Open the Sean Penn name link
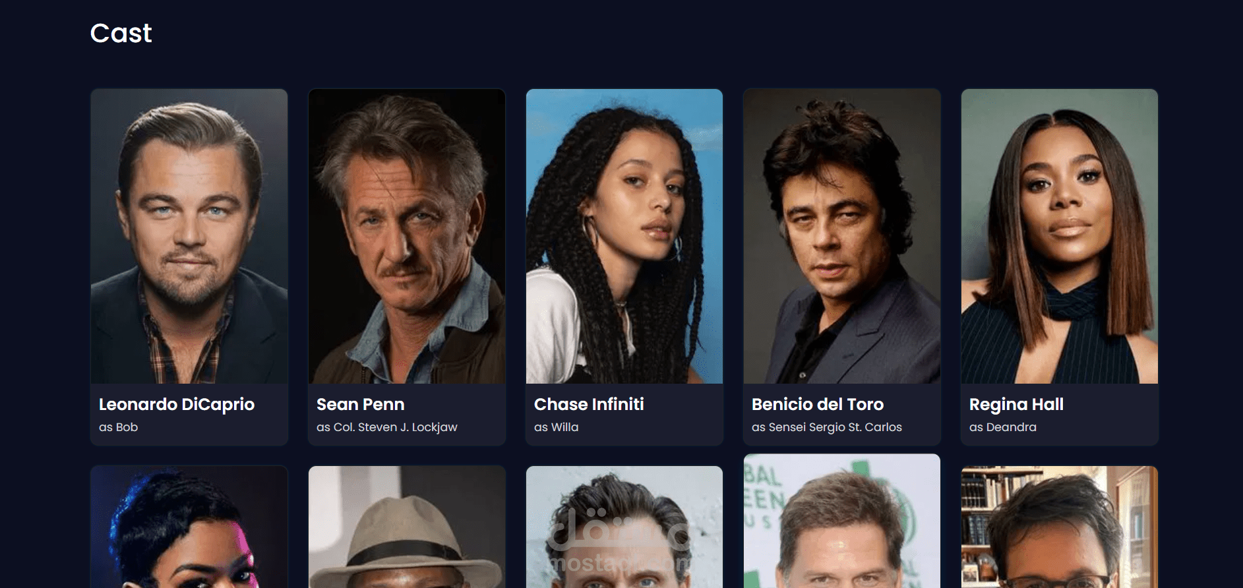Screen dimensions: 1243x588 361,404
